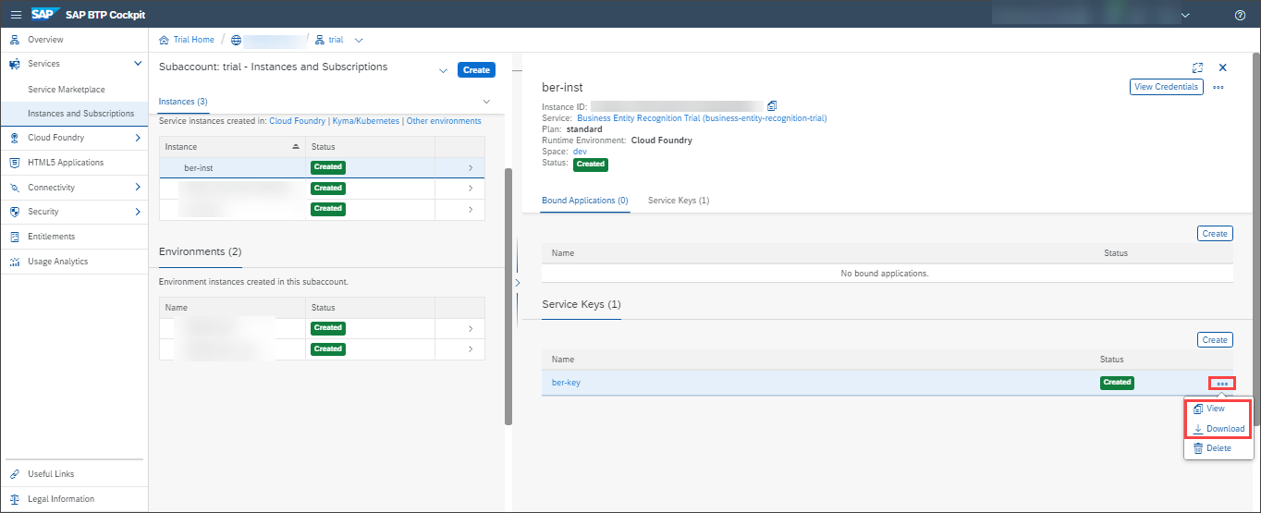Click the SAP logo
This screenshot has width=1261, height=513.
click(46, 15)
